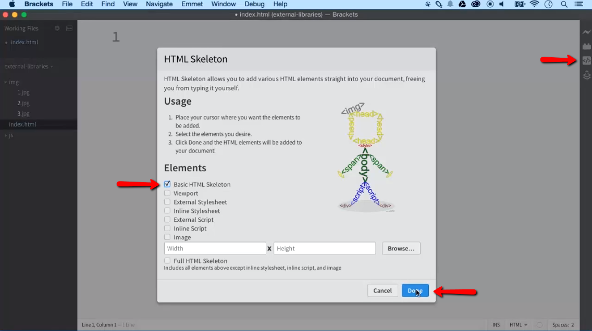Viewport: 592px width, 331px height.
Task: Open Google Drive menu bar icon
Action: click(462, 4)
